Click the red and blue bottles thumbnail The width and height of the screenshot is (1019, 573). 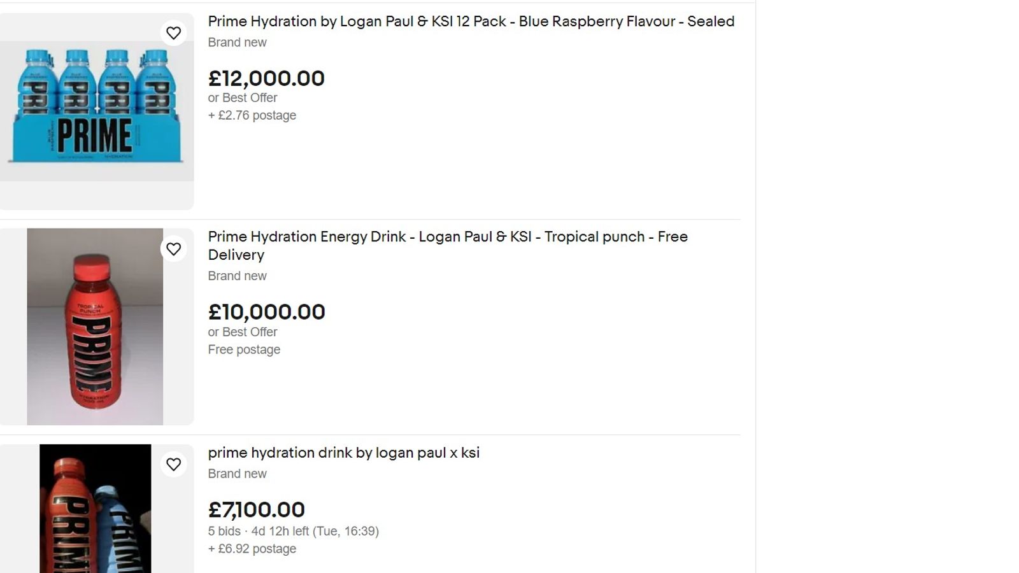point(95,509)
